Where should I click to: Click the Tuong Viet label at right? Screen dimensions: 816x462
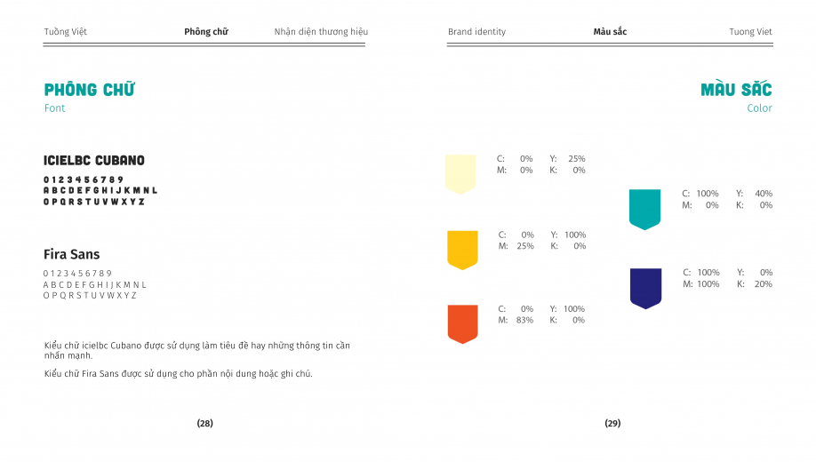click(x=750, y=32)
